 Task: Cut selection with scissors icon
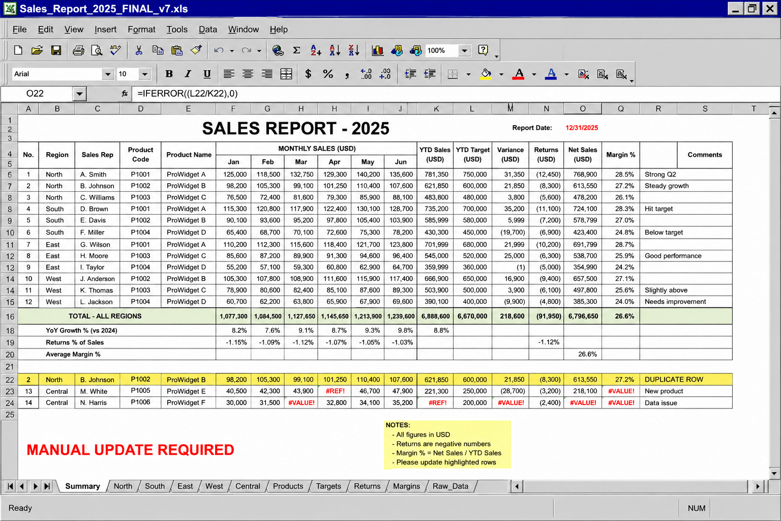138,50
